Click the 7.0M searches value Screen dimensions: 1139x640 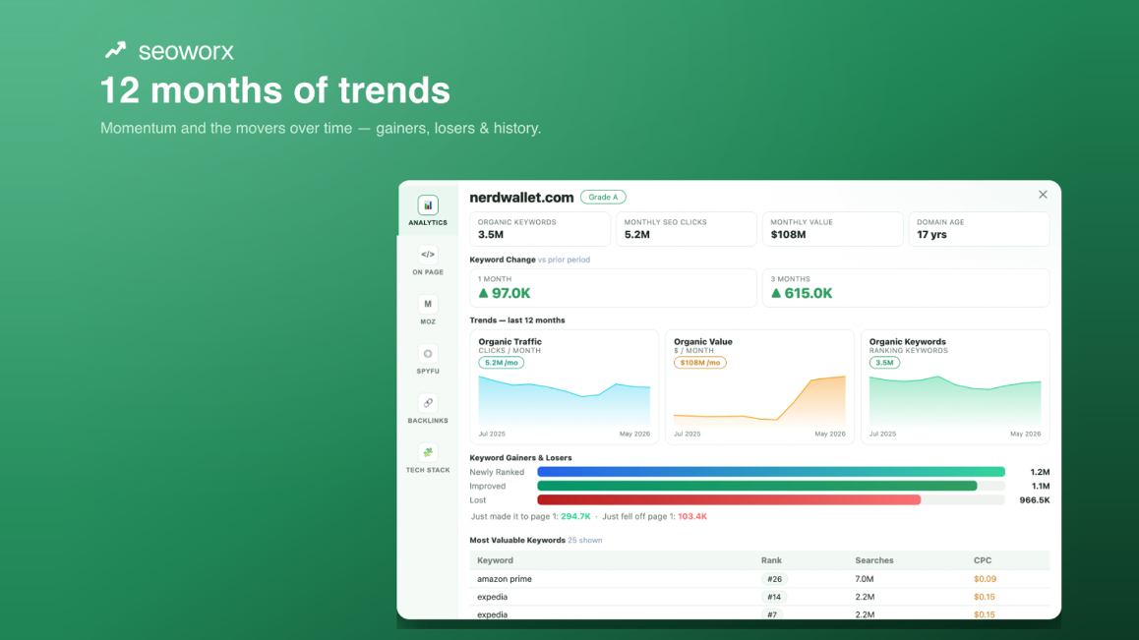click(x=865, y=579)
